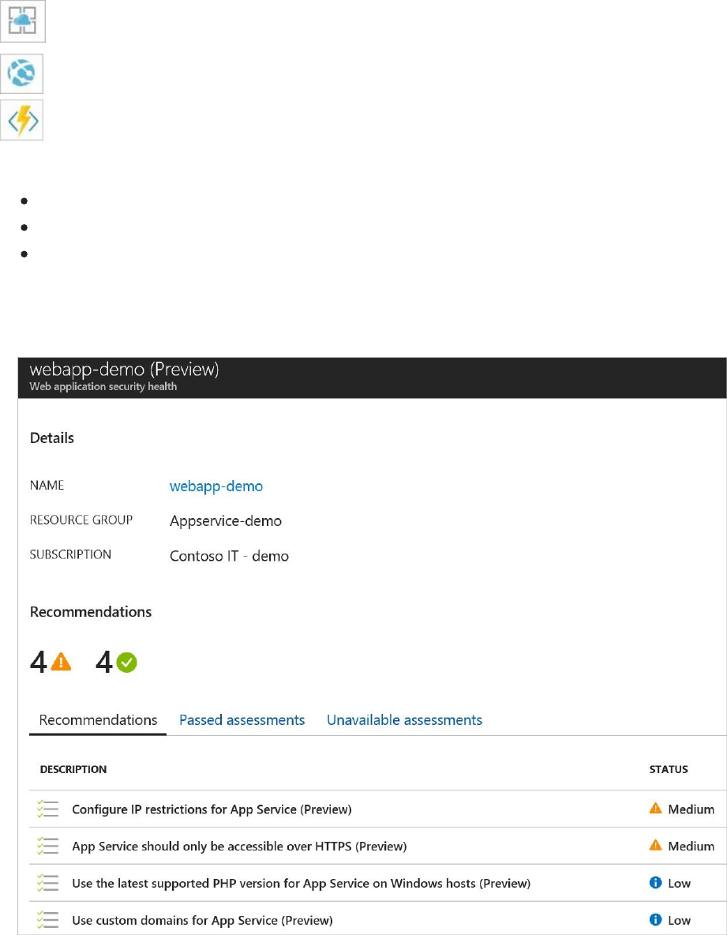Screen dimensions: 727x935
Task: Click checklist icon on Configure IP restrictions row
Action: (47, 809)
